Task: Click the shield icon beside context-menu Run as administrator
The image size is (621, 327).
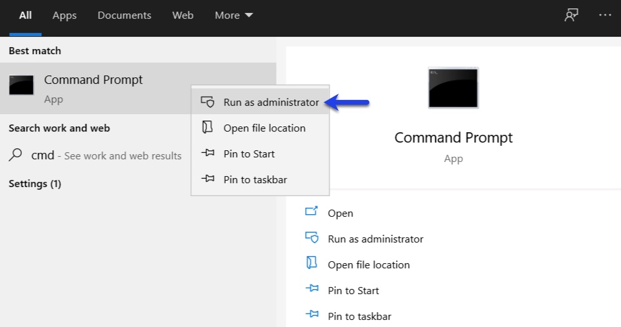Action: (x=208, y=102)
